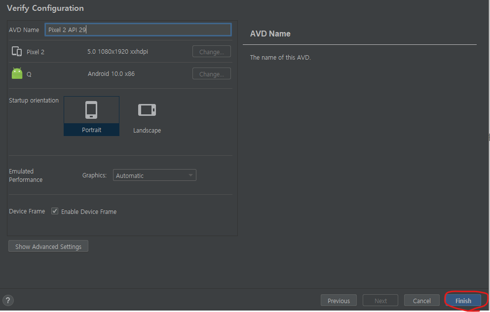This screenshot has width=490, height=312.
Task: Select Landscape startup orientation
Action: tap(147, 118)
